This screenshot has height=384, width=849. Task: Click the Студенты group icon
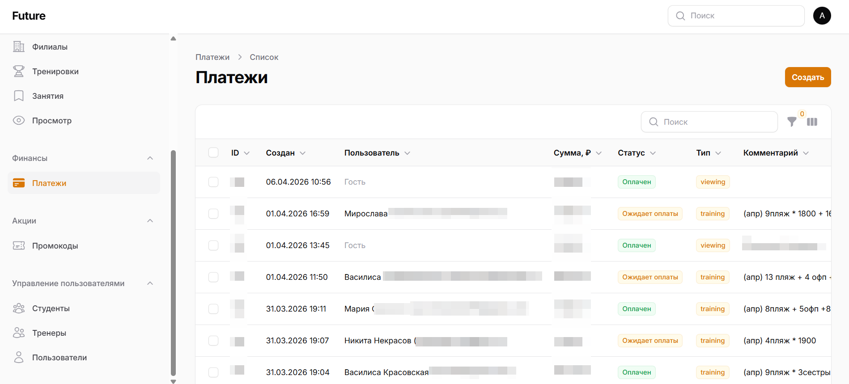tap(19, 308)
